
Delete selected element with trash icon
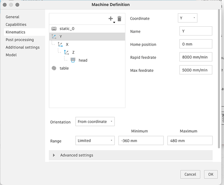[120, 18]
